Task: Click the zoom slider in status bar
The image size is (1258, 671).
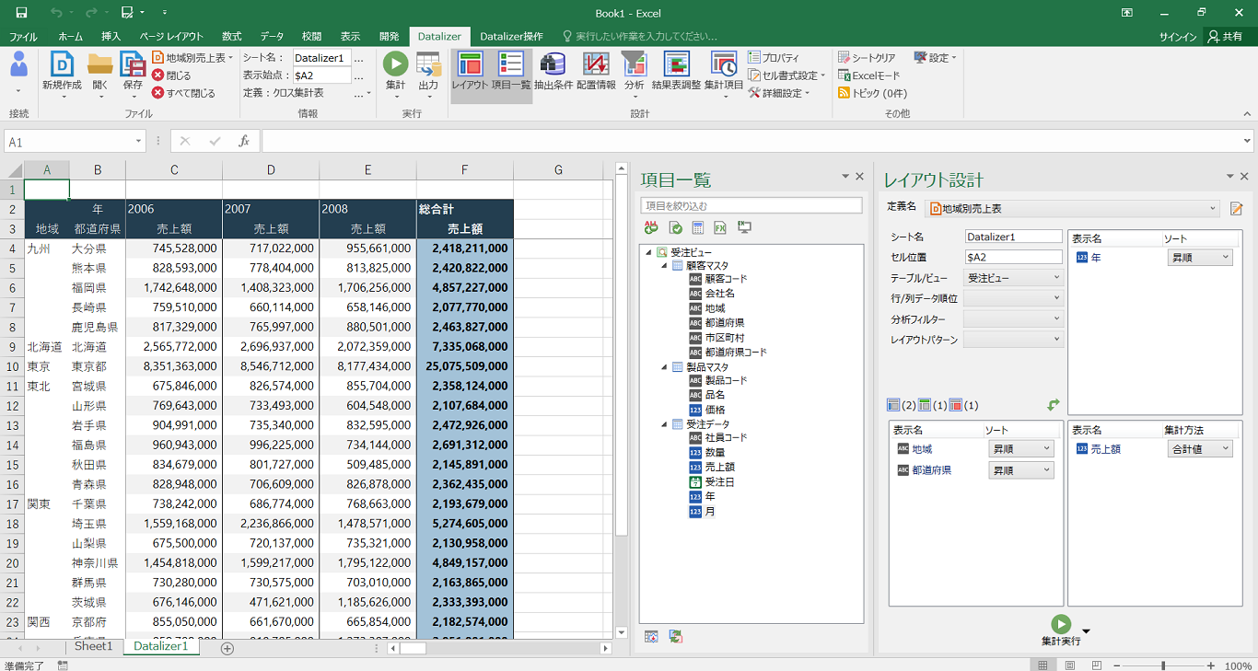Action: [1163, 665]
